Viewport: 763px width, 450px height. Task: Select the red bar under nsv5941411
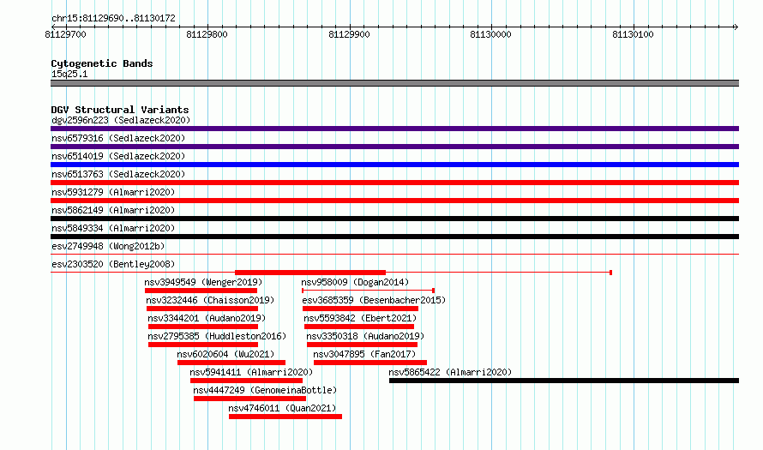(247, 381)
